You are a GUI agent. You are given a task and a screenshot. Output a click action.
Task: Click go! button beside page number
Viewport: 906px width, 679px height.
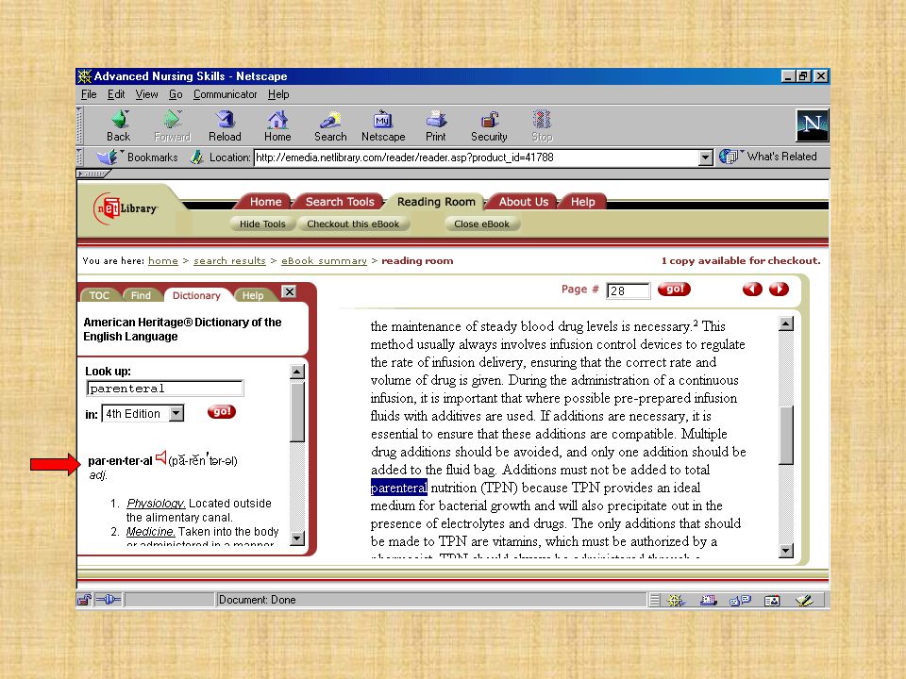click(674, 289)
